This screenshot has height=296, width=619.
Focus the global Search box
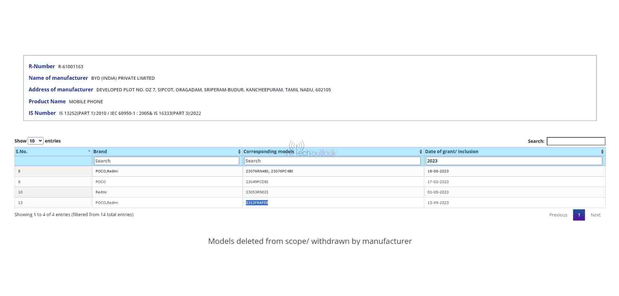(576, 141)
